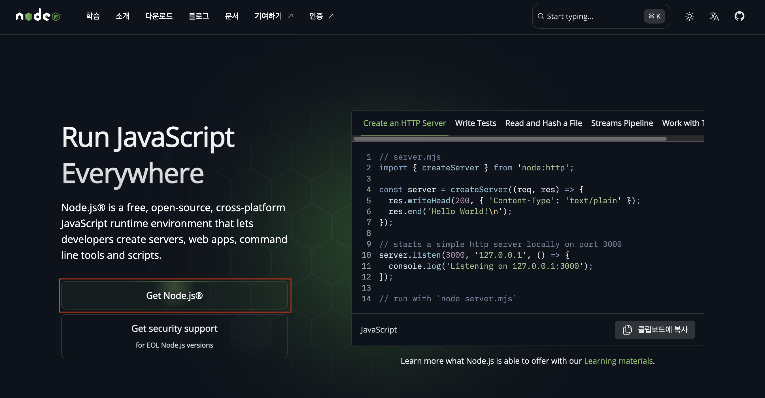Switch to the Write Tests tab
Image resolution: width=765 pixels, height=398 pixels.
click(x=475, y=123)
